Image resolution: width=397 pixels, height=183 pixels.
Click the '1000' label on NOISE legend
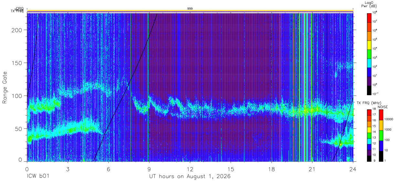pos(389,130)
